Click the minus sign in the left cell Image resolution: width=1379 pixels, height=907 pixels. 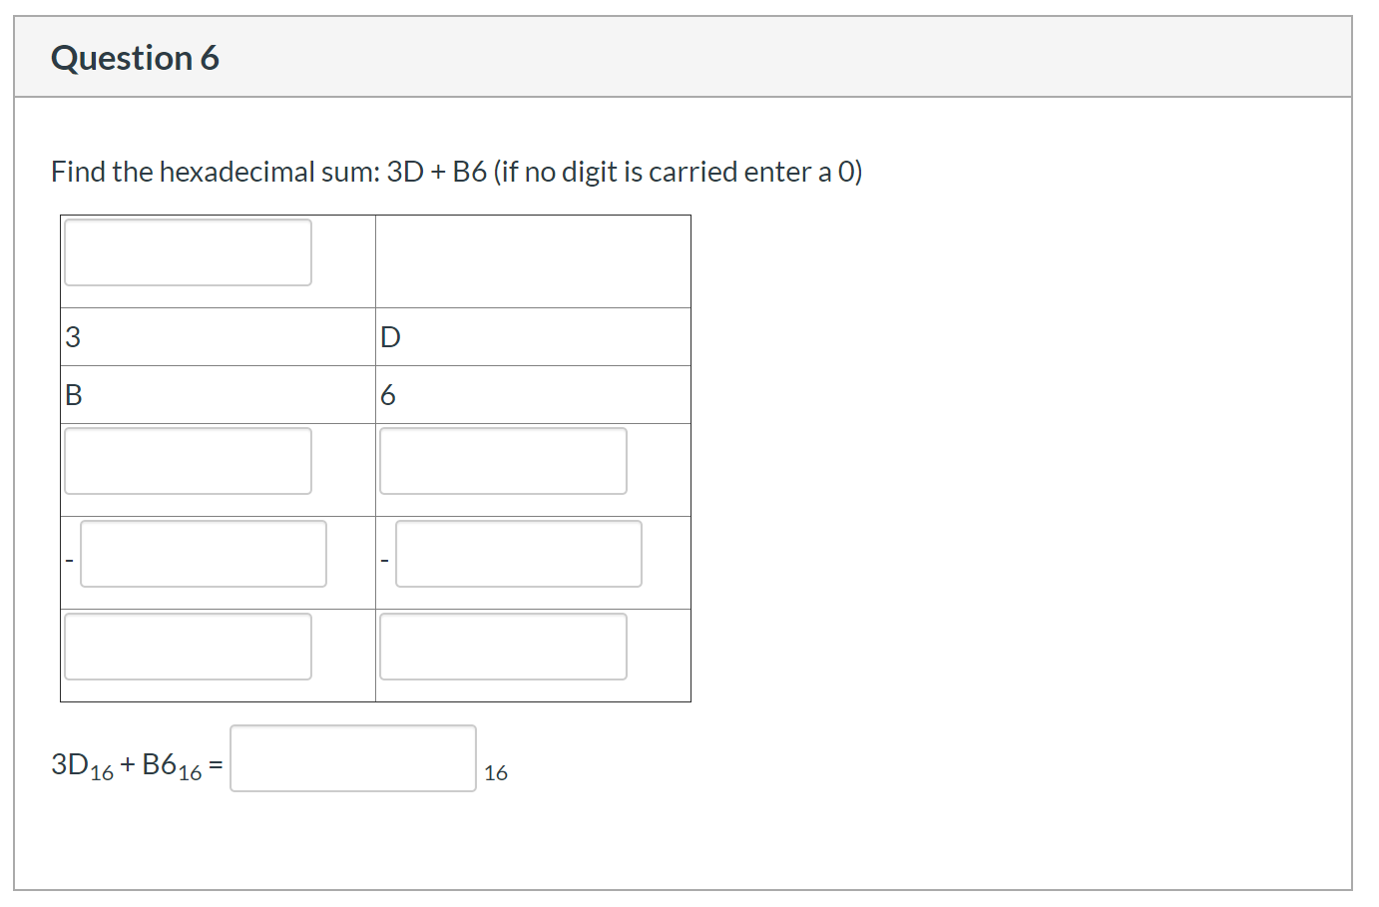tap(69, 560)
